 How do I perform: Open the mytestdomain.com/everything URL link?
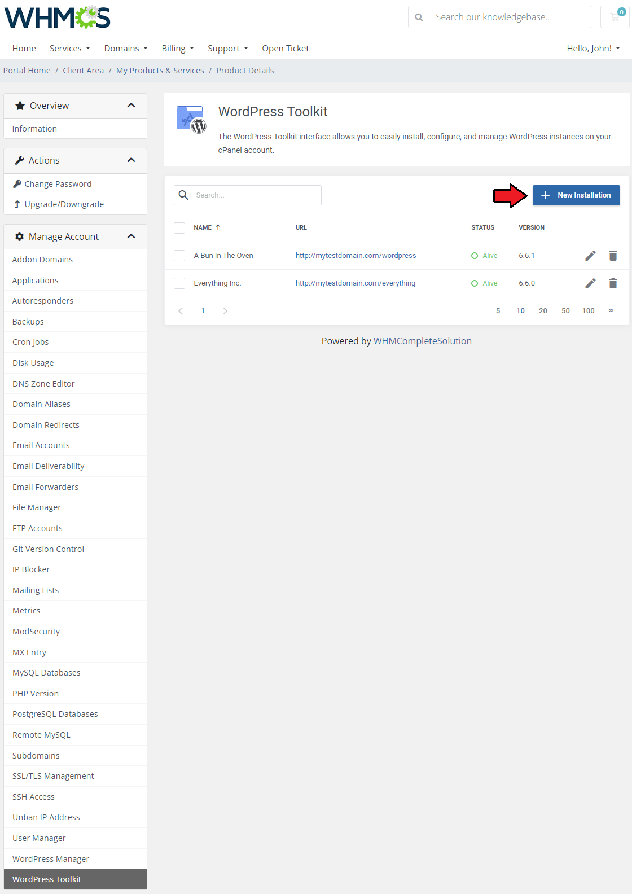(355, 283)
